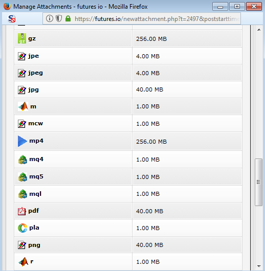265x271 pixels.
Task: Select the pla extension label
Action: pos(34,228)
